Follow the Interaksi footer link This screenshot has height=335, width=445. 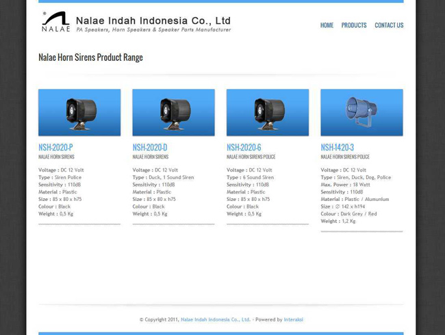point(293,319)
